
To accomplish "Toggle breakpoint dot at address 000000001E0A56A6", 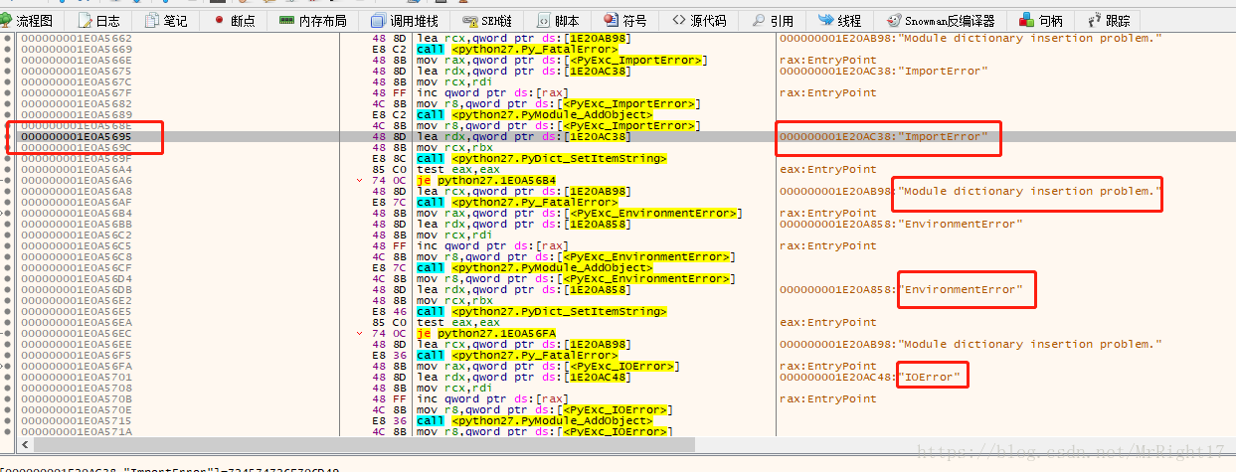I will point(8,180).
